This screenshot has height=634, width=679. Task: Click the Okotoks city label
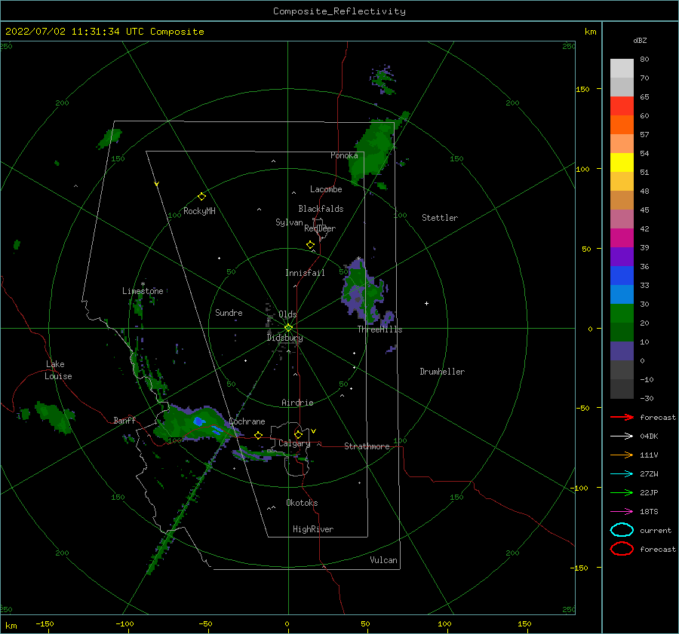click(302, 503)
